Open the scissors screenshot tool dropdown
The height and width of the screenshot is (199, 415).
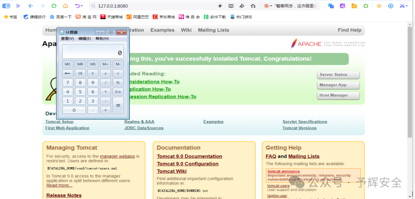point(404,6)
